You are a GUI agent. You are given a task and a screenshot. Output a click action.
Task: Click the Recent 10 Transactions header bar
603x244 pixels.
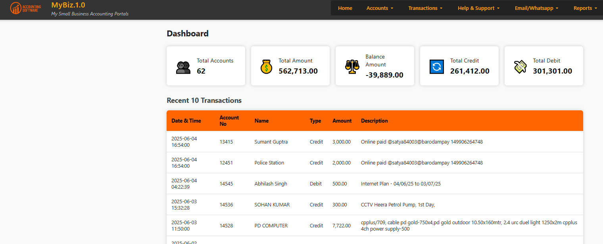click(374, 121)
